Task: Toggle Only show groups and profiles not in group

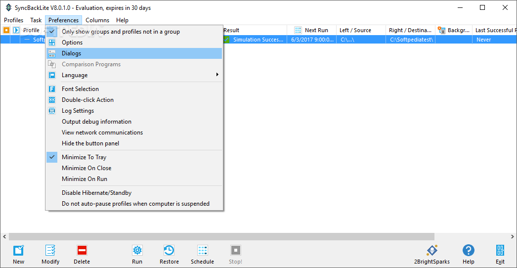Action: pos(134,32)
